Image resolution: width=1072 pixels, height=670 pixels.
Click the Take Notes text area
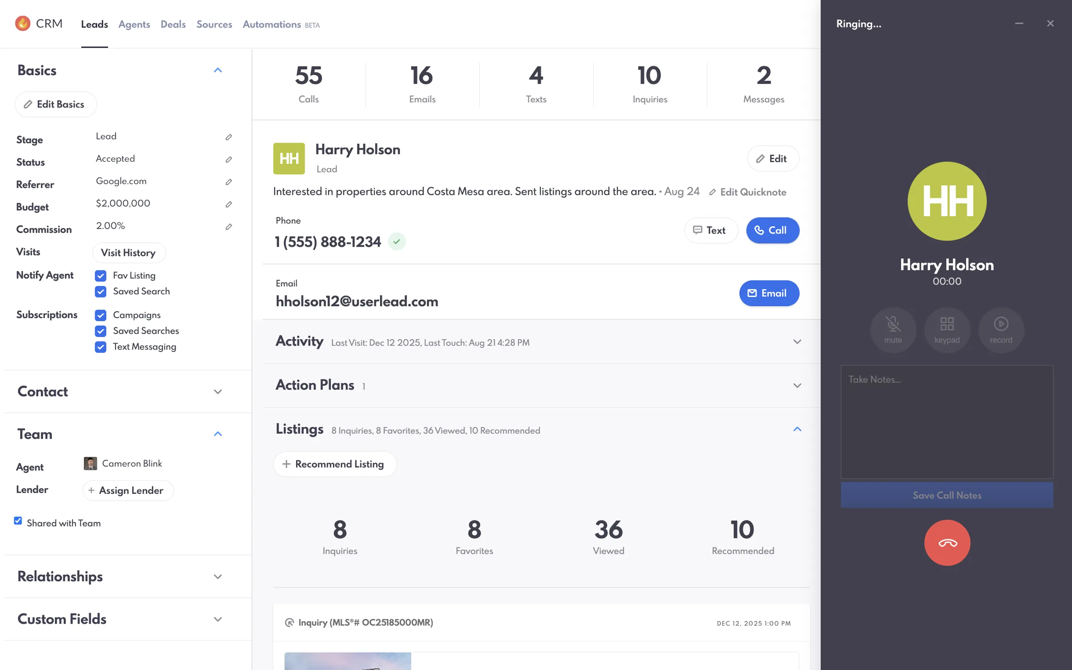click(x=947, y=422)
